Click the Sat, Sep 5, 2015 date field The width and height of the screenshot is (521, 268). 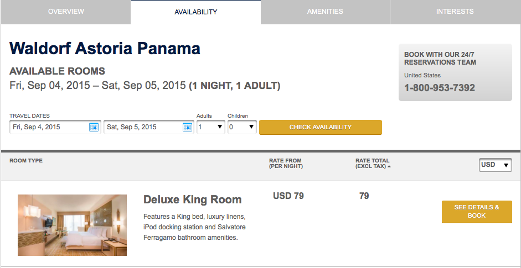click(143, 127)
